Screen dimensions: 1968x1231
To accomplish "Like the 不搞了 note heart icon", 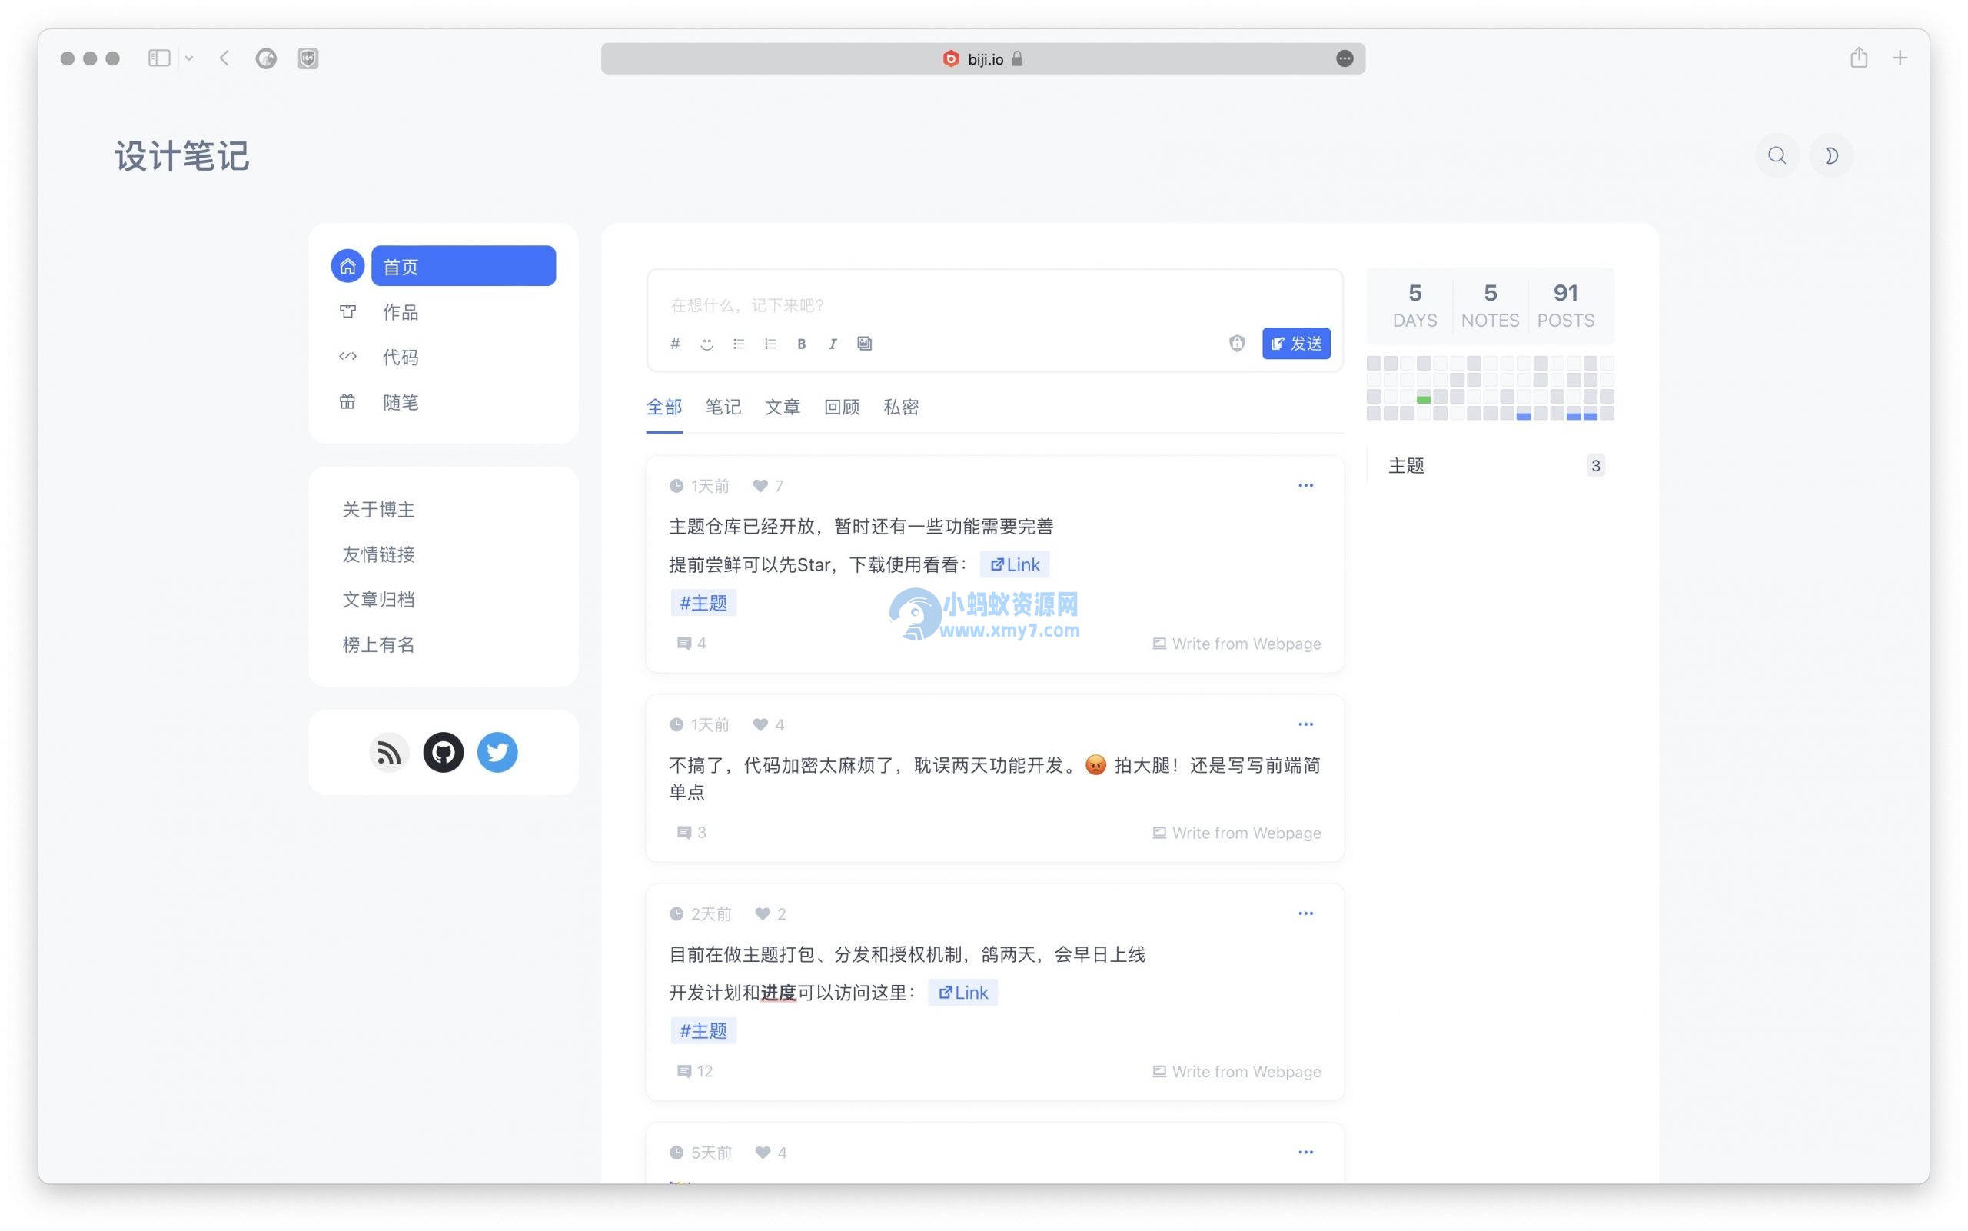I will [760, 724].
